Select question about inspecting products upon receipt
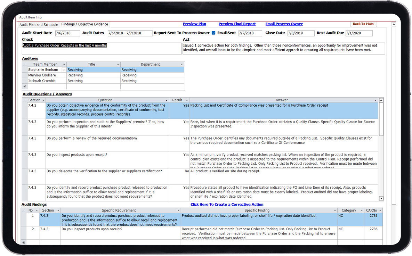 [x=107, y=160]
